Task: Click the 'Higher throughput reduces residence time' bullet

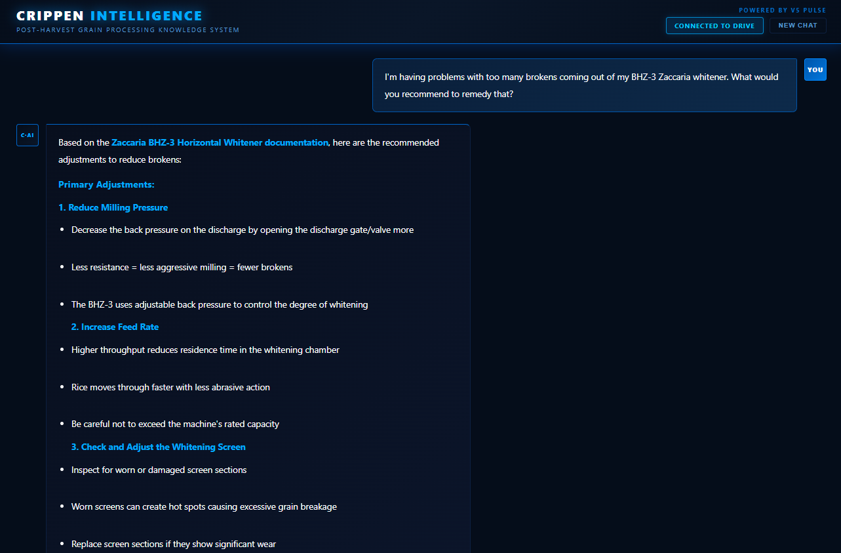Action: pyautogui.click(x=205, y=350)
